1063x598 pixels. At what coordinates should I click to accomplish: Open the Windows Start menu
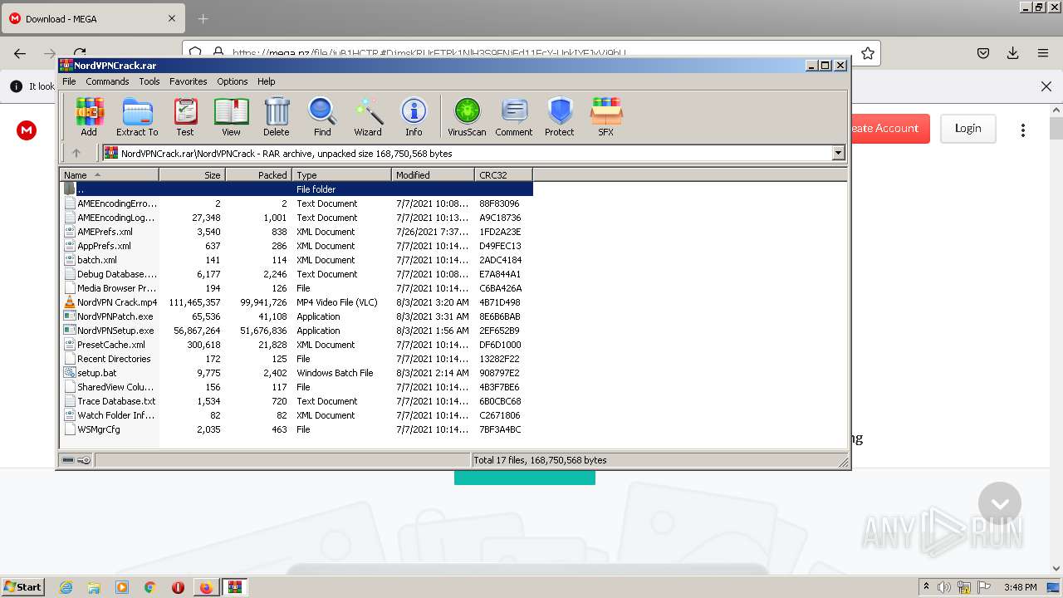[23, 586]
